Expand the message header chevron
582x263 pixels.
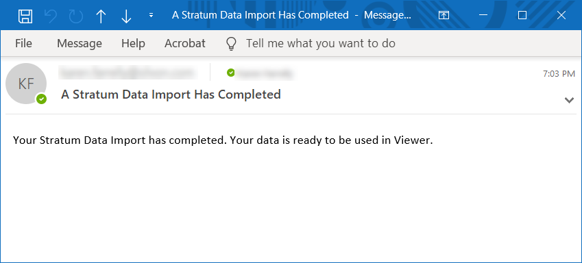tap(569, 100)
